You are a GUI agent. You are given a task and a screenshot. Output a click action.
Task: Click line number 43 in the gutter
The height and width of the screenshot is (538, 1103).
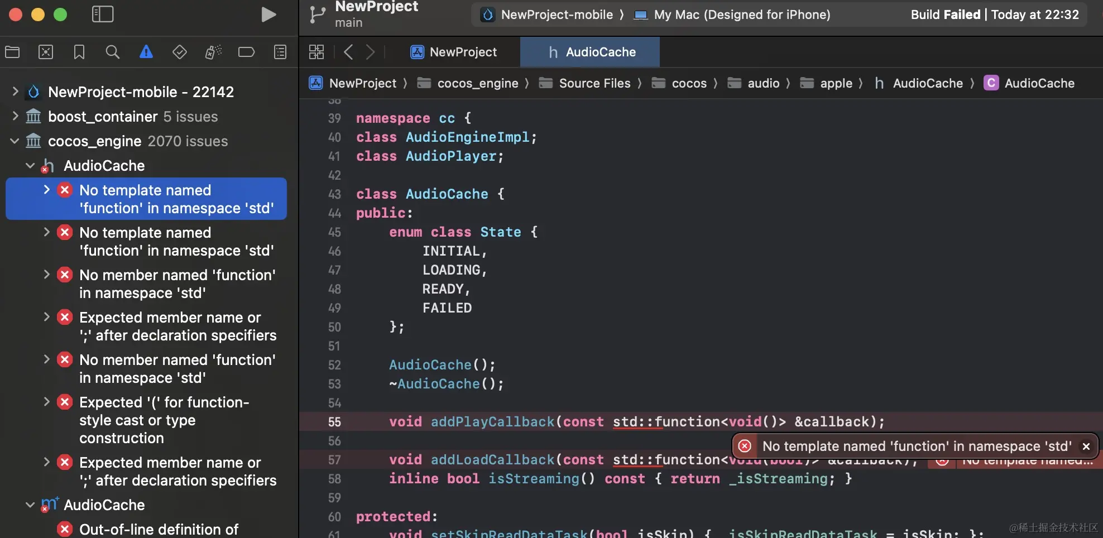[334, 194]
